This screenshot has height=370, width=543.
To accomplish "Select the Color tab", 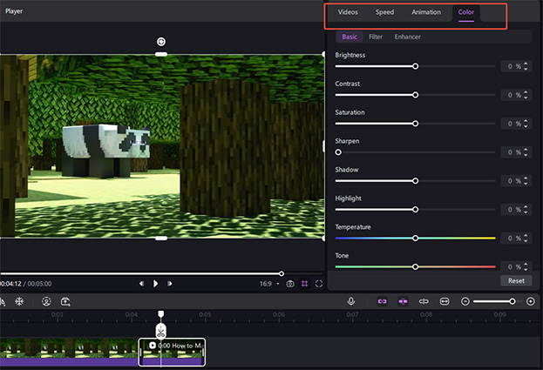I will (465, 12).
